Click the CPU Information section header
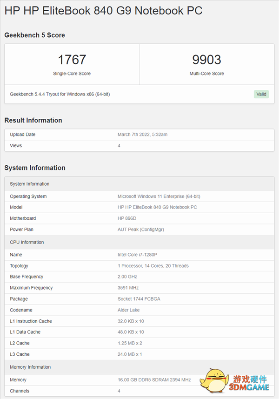 [139, 242]
